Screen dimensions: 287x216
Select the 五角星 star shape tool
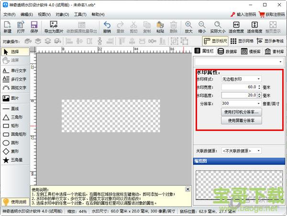pos(15,160)
